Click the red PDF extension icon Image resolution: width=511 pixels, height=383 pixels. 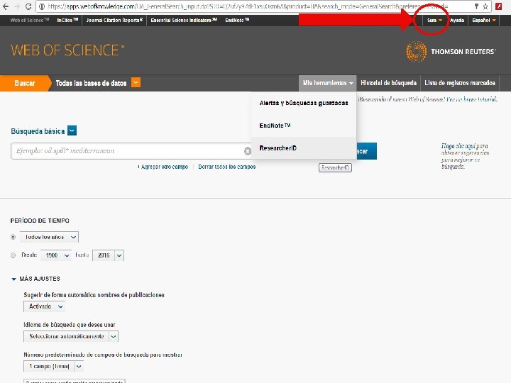point(499,6)
